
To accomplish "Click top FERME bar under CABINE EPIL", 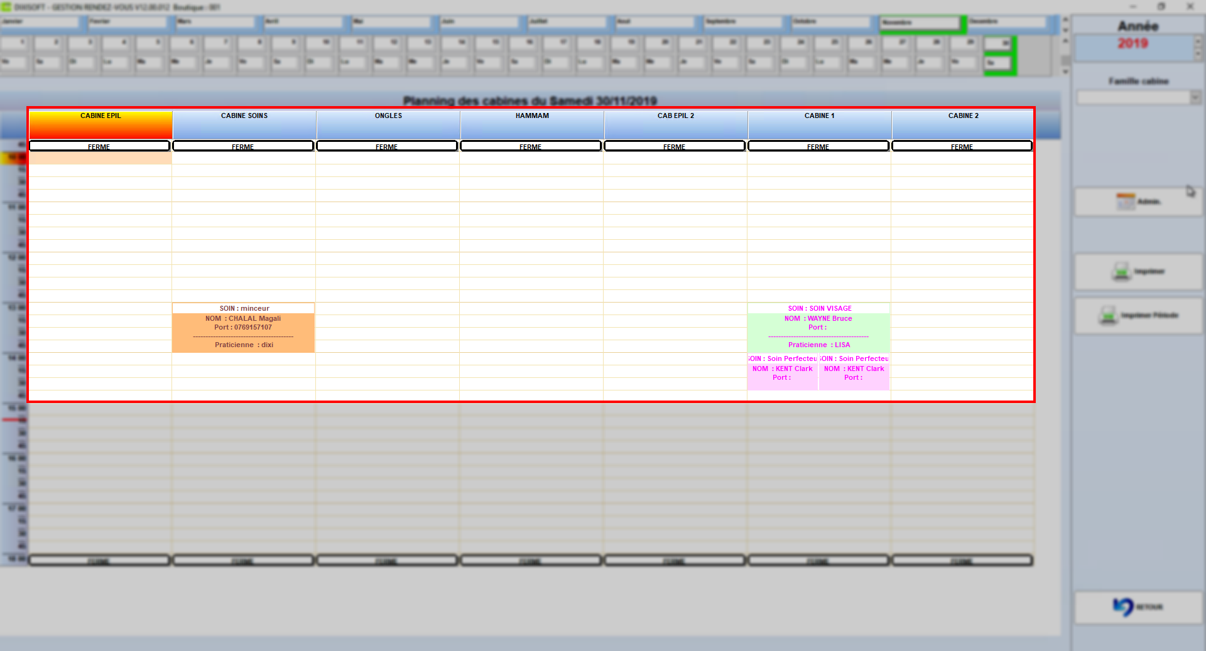I will tap(99, 146).
